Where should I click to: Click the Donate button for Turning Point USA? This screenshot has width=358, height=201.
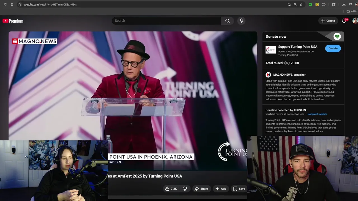333,48
